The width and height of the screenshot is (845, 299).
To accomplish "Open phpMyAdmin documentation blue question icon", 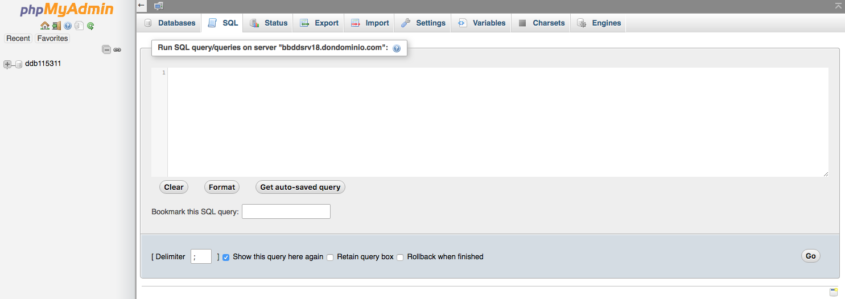I will (68, 26).
